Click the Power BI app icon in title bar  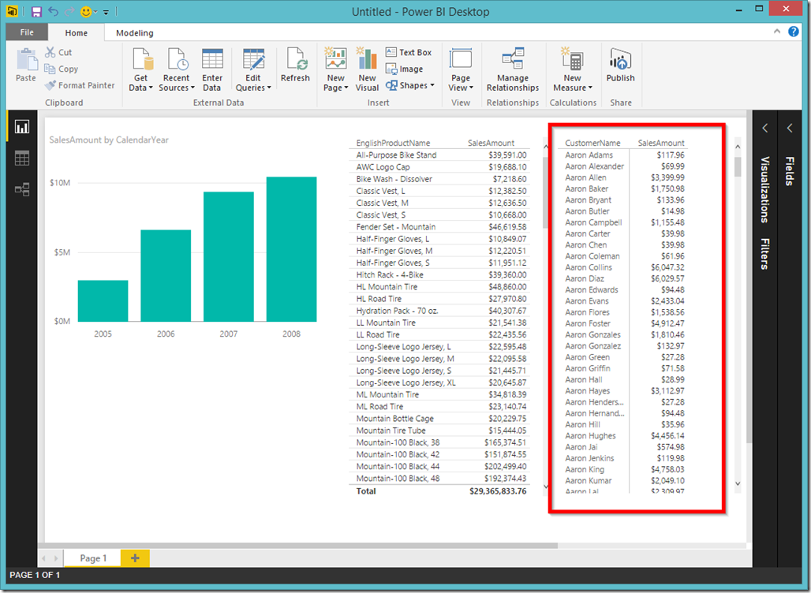coord(12,11)
